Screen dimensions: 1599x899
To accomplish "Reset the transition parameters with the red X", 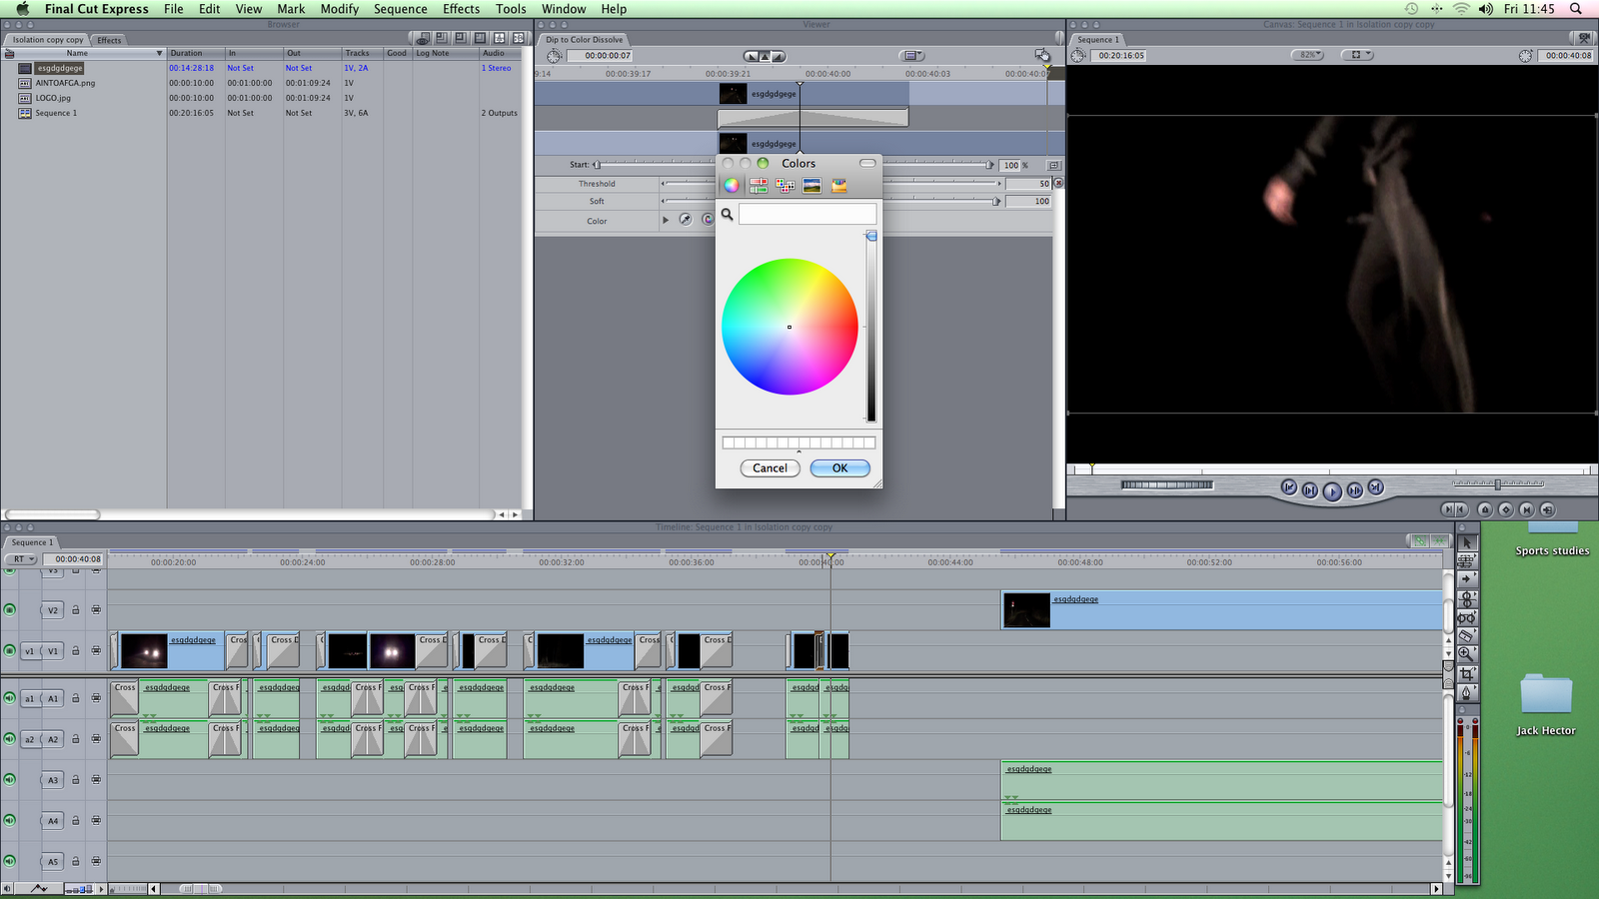I will pos(1058,184).
